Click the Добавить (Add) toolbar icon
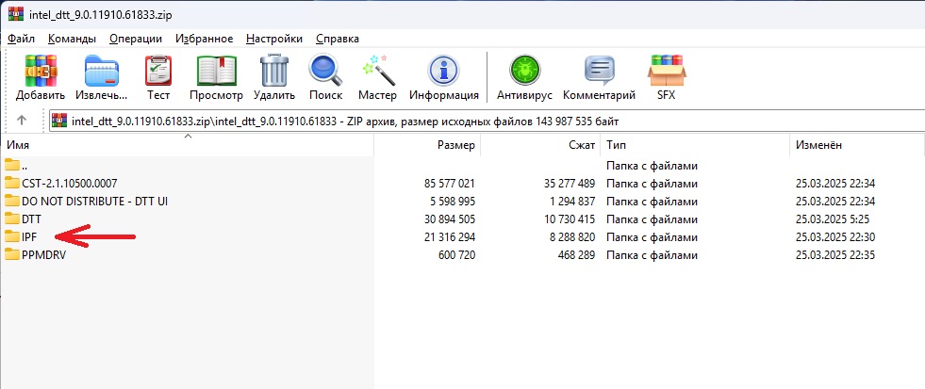The height and width of the screenshot is (389, 925). [x=41, y=77]
